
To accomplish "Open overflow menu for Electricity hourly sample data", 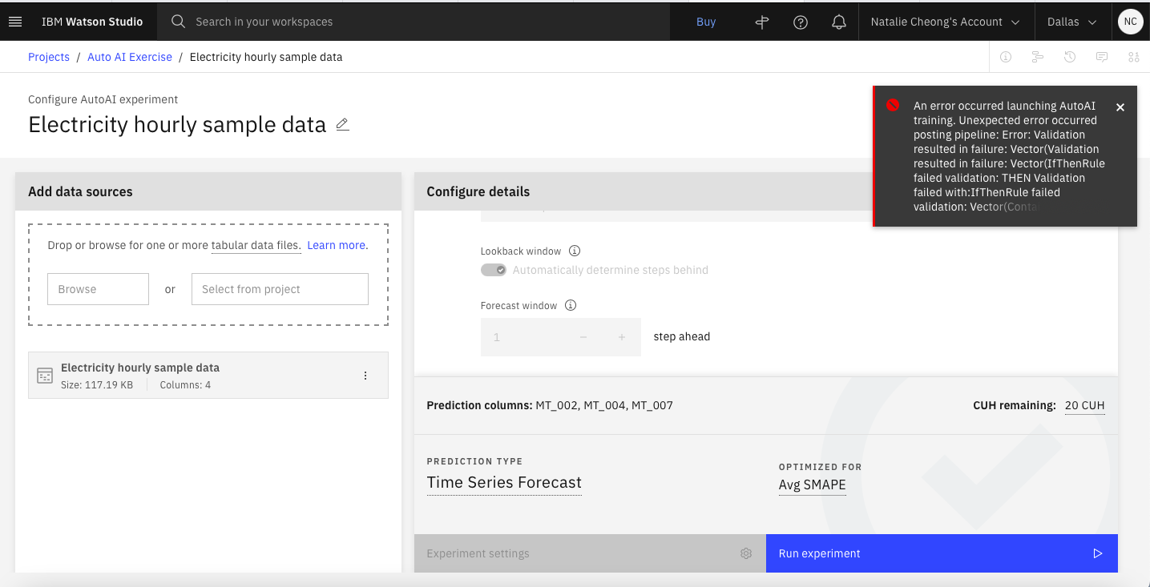I will [365, 376].
